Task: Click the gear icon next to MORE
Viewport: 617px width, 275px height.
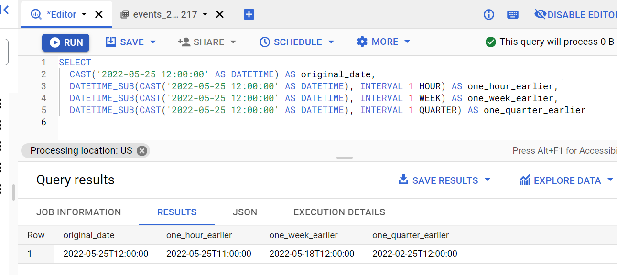Action: tap(362, 42)
